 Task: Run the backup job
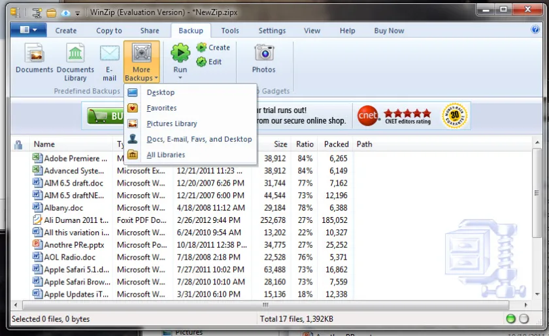180,58
